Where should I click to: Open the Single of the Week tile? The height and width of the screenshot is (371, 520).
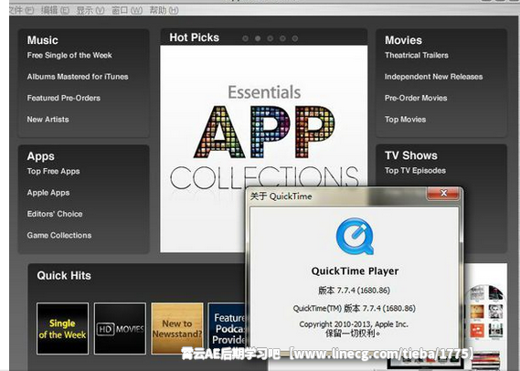[63, 329]
